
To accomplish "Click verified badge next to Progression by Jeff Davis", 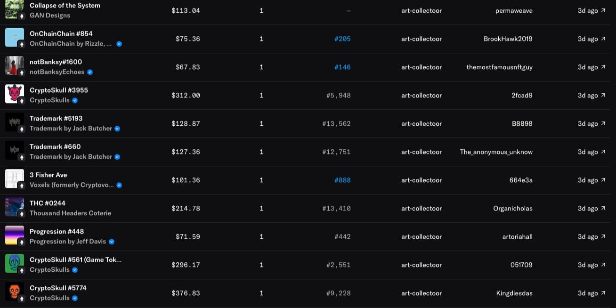I will point(112,242).
